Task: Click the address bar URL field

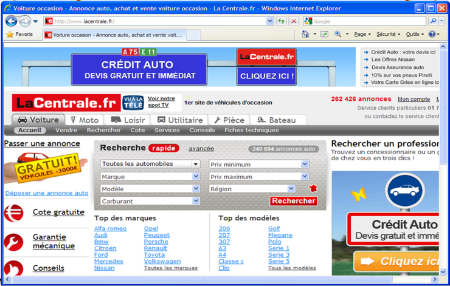Action: [x=159, y=21]
